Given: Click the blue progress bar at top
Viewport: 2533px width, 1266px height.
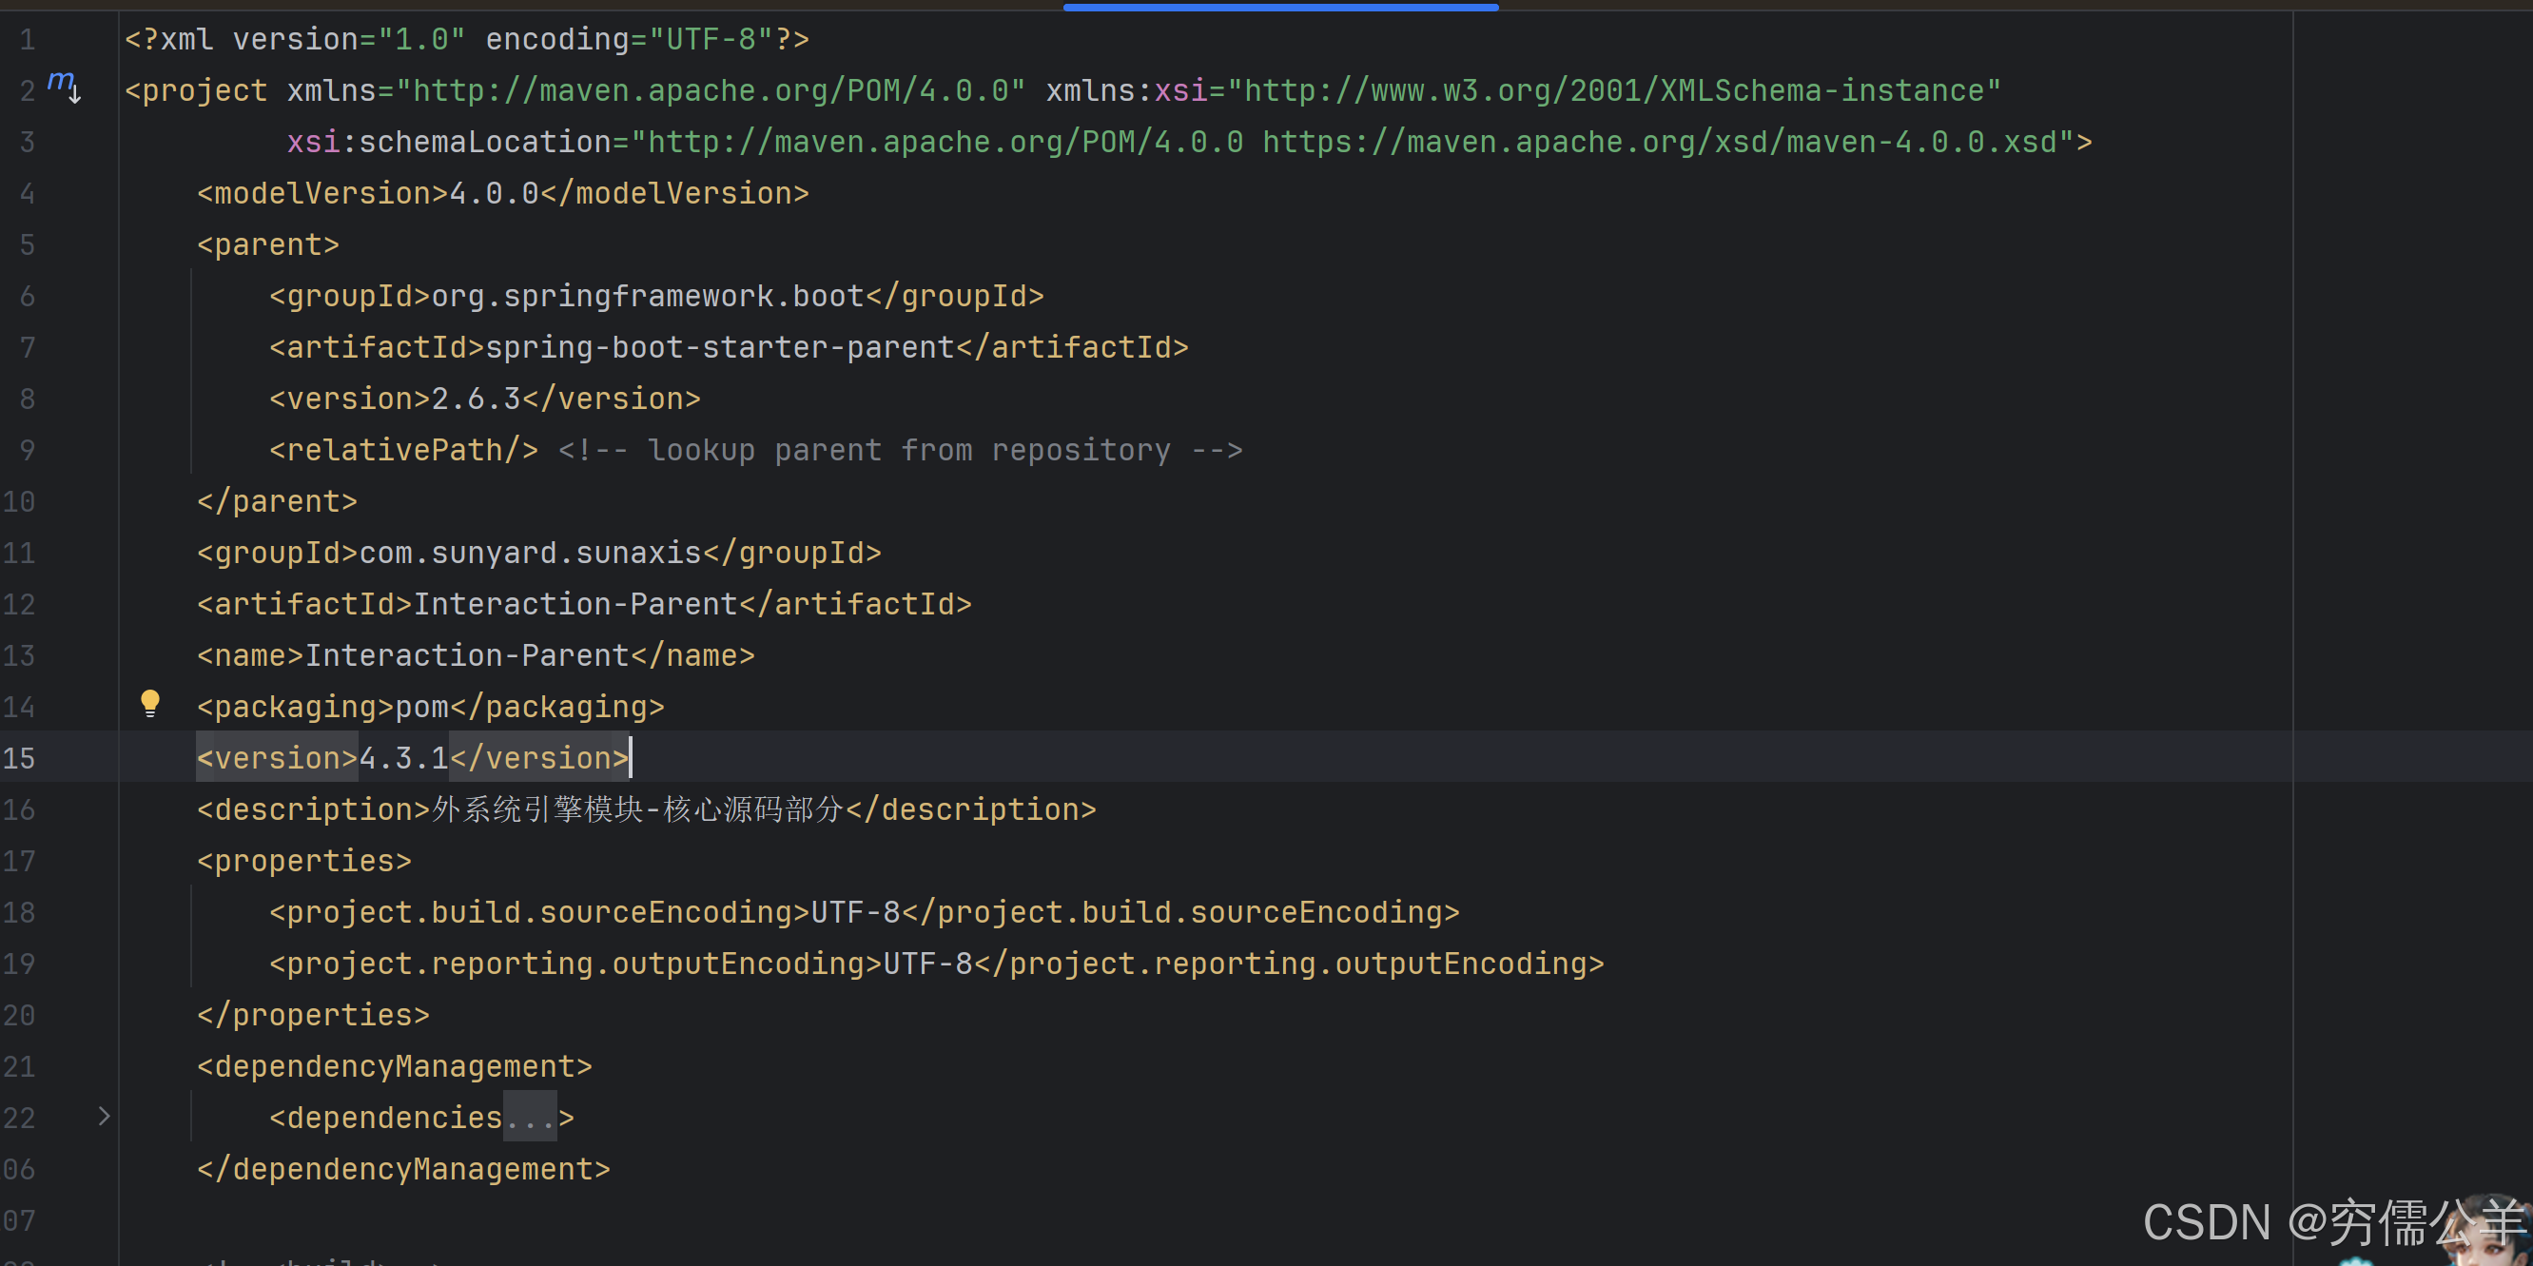Looking at the screenshot, I should tap(1280, 7).
